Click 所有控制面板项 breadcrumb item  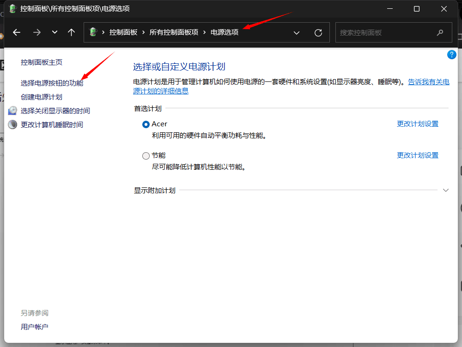tap(174, 32)
